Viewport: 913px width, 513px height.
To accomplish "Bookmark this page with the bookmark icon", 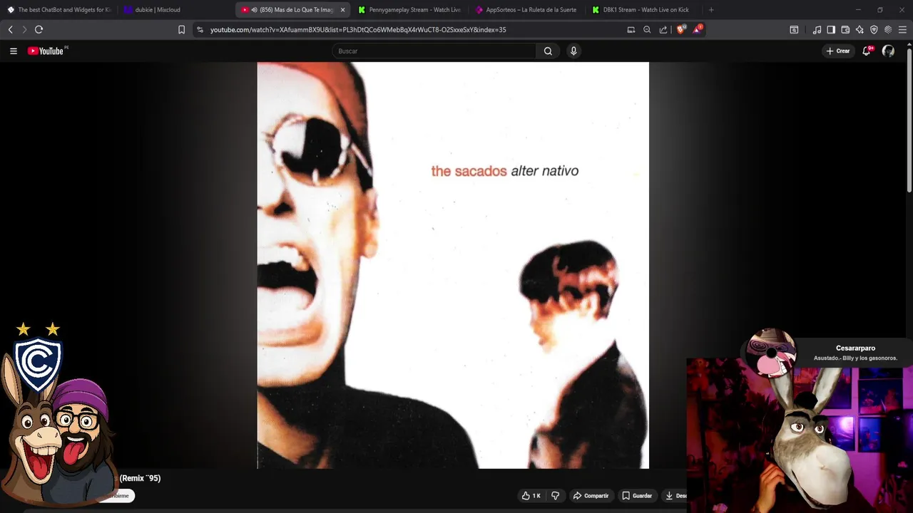I will coord(181,29).
